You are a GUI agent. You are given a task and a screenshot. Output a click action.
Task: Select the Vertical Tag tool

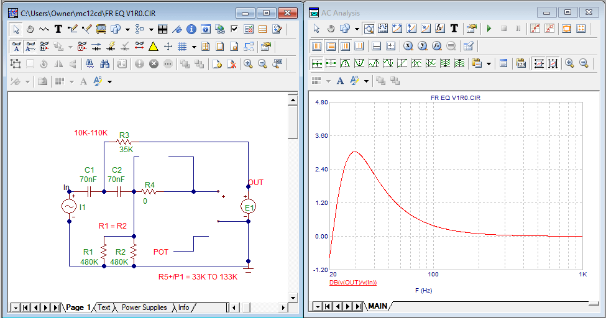(411, 29)
